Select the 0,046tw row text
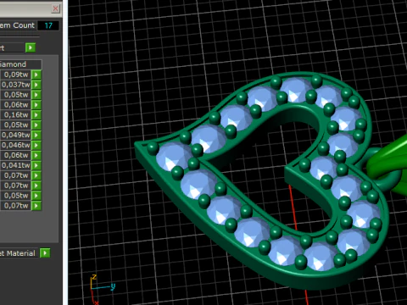 (x=15, y=145)
